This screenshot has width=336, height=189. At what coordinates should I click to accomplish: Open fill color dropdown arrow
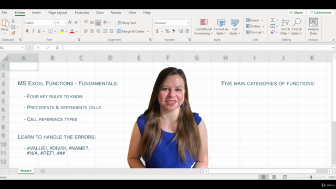point(67,31)
